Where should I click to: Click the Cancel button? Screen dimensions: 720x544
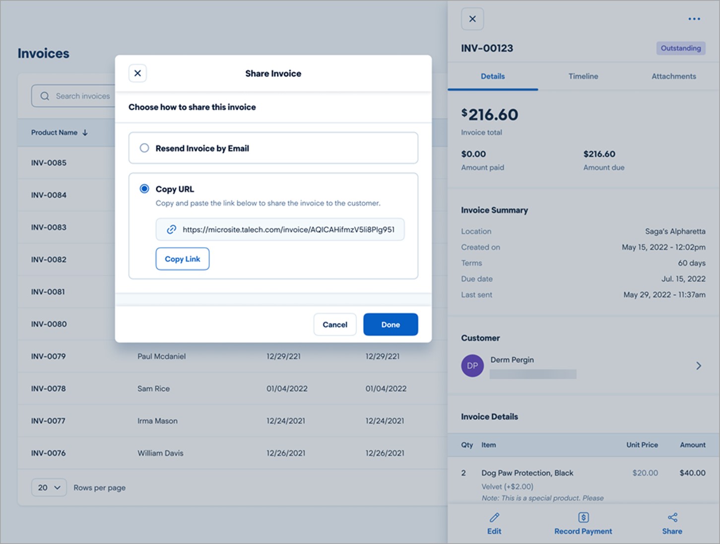tap(335, 324)
